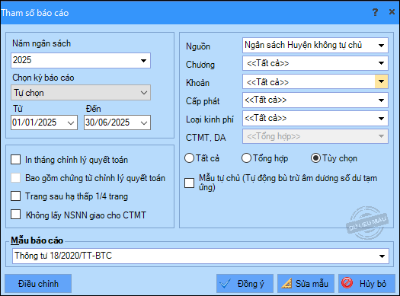
Task: Check Không lấy NSNN giao cho CTMT
Action: [16, 215]
